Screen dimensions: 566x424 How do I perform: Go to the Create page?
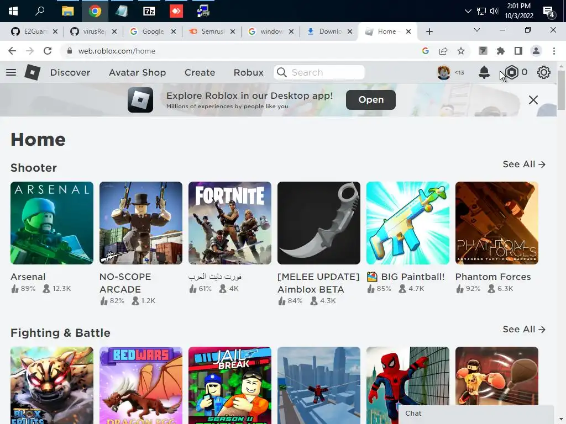(x=200, y=72)
